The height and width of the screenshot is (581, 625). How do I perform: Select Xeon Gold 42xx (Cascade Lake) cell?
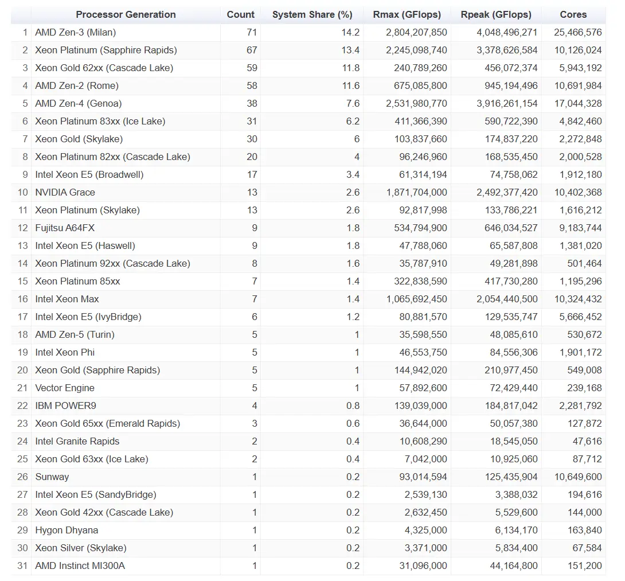pos(104,512)
